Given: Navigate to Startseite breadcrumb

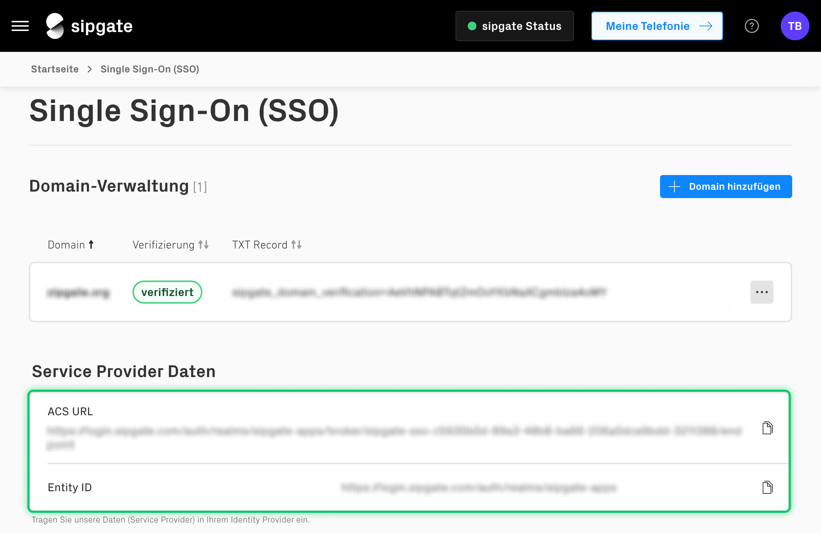Looking at the screenshot, I should 55,69.
